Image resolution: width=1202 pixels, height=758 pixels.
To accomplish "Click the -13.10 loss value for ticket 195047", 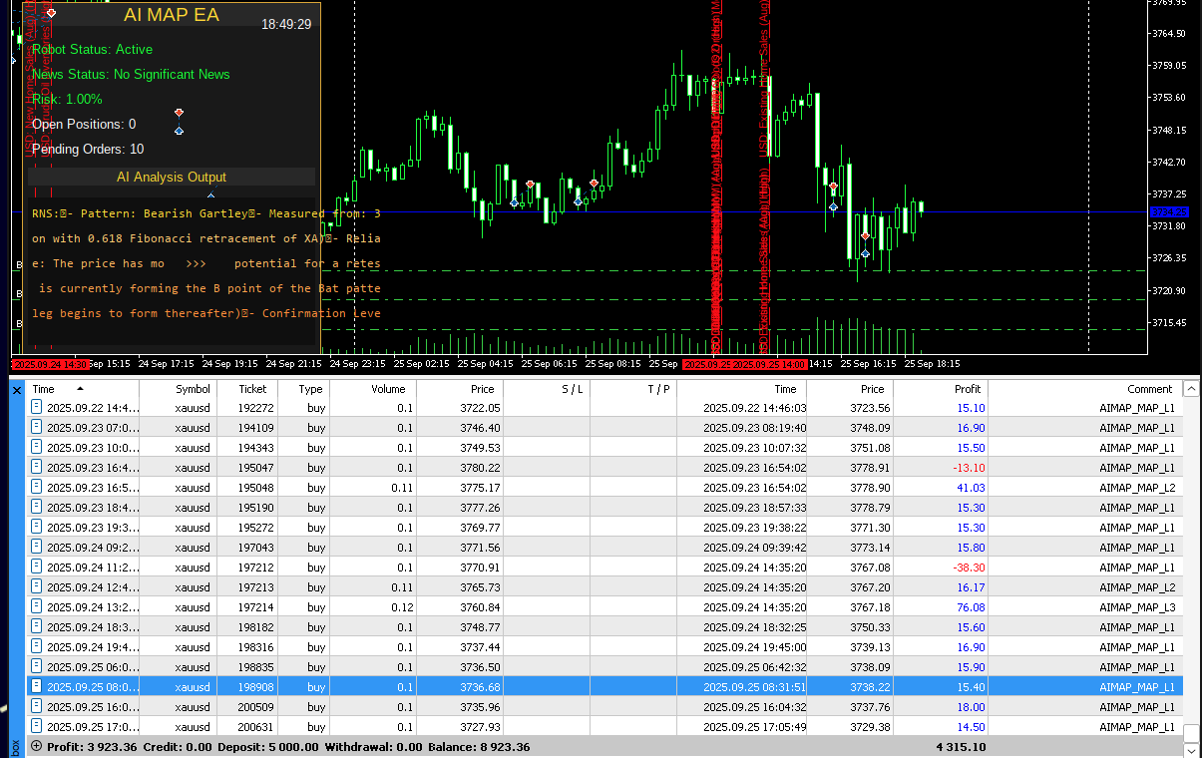I will click(968, 468).
